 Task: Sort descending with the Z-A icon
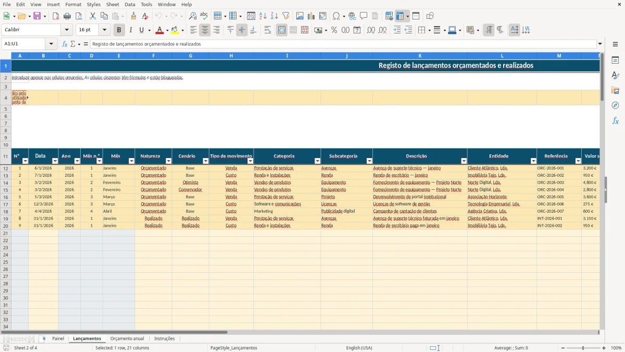[x=274, y=16]
